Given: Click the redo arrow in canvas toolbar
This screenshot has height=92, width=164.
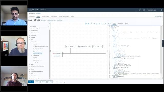Looking at the screenshot, I should 94,24.
